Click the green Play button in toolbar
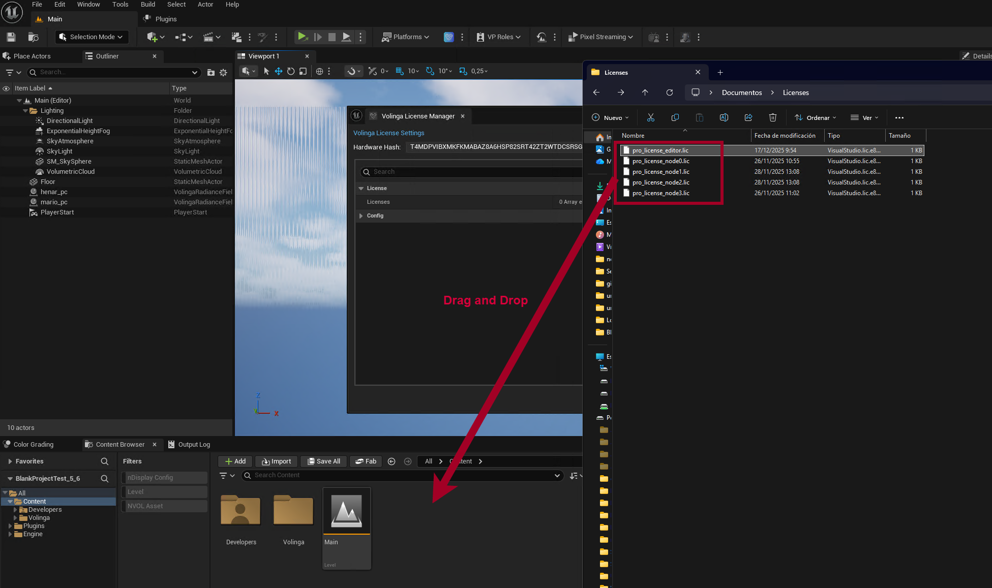The height and width of the screenshot is (588, 992). pos(302,37)
